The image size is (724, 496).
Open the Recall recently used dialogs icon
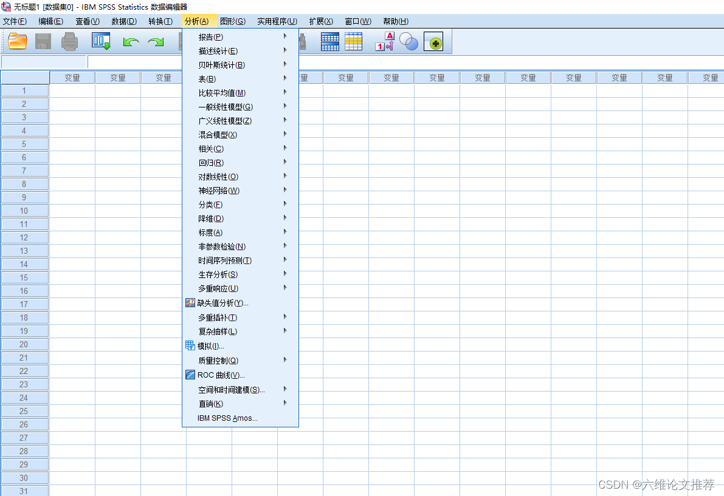(x=101, y=41)
